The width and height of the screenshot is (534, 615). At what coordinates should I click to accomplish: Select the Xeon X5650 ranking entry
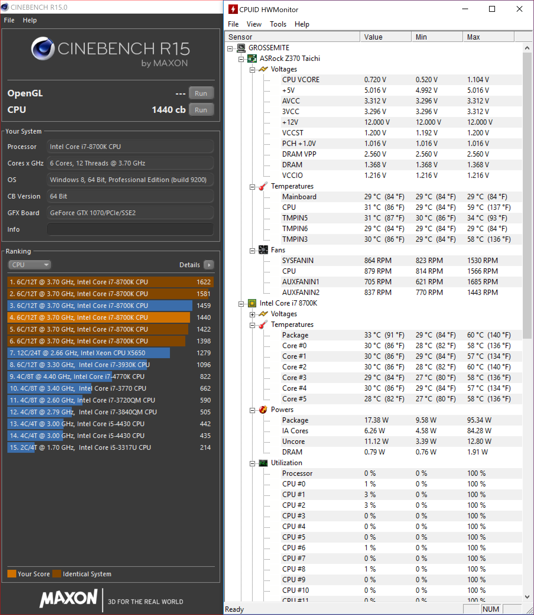tap(110, 353)
